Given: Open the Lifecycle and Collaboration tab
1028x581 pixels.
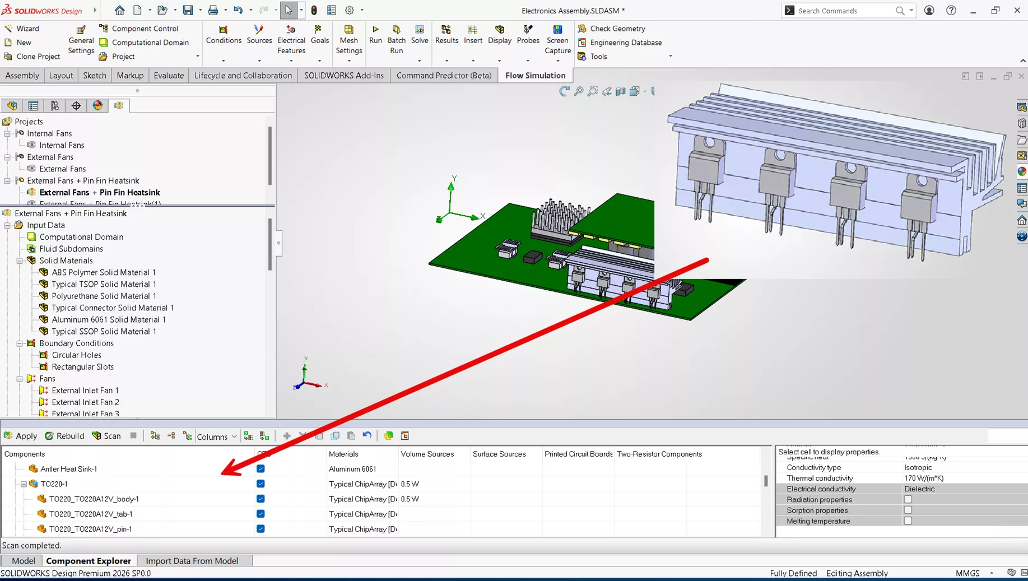Looking at the screenshot, I should coord(243,75).
